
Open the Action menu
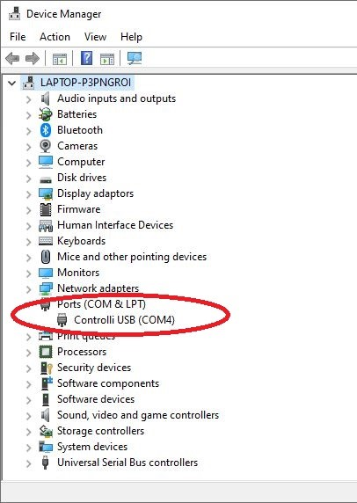point(55,37)
